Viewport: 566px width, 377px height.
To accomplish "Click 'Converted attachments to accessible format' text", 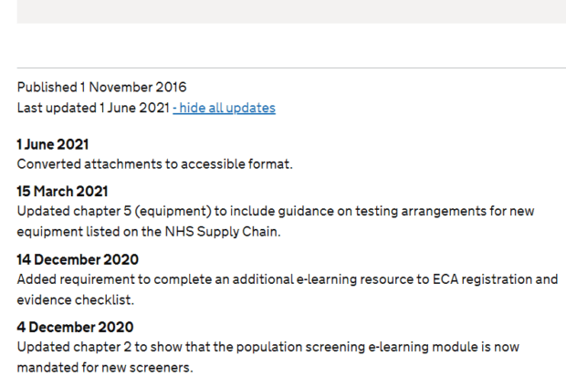I will pyautogui.click(x=154, y=164).
